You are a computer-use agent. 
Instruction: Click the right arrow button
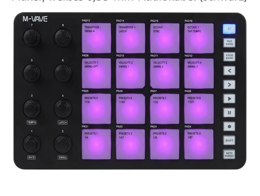229,85
